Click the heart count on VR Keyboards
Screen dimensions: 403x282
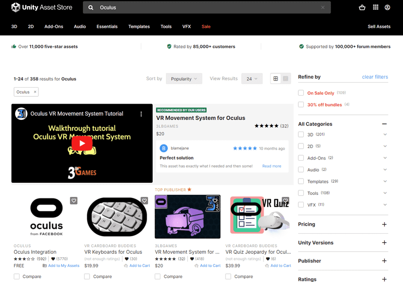coord(131,259)
